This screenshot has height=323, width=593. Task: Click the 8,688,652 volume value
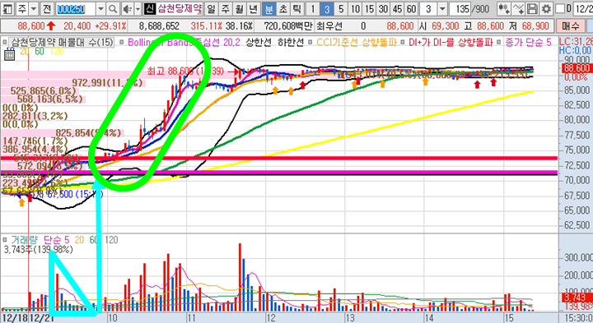tap(159, 26)
